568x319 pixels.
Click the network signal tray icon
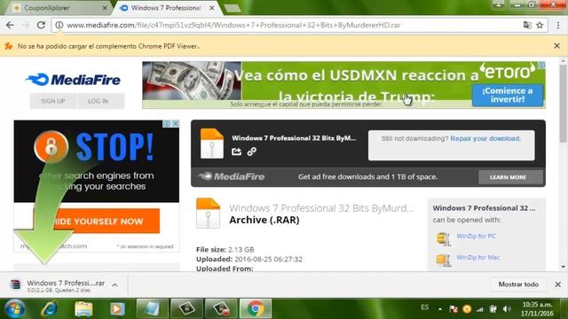pos(480,309)
